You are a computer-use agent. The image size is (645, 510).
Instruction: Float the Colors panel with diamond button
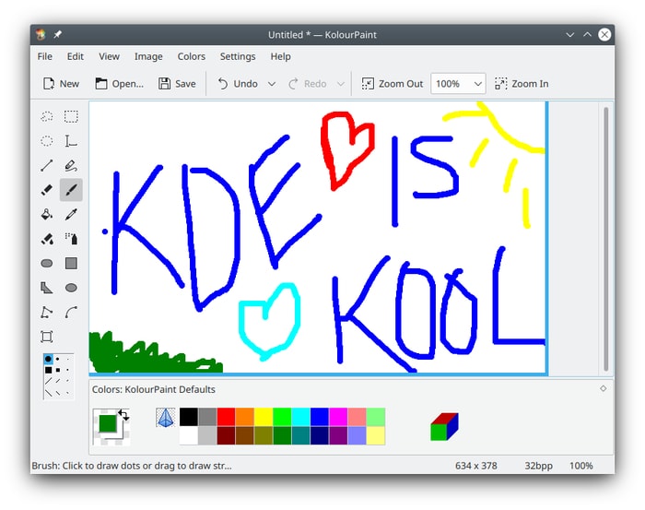(603, 388)
